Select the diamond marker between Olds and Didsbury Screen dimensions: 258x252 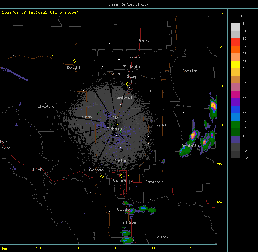tap(116, 125)
